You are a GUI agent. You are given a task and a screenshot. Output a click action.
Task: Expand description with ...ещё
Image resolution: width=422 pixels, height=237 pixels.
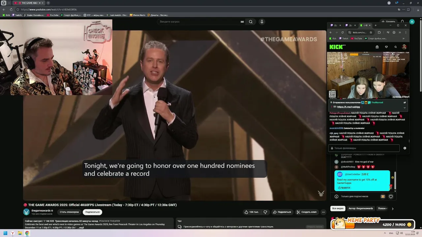[x=81, y=227]
